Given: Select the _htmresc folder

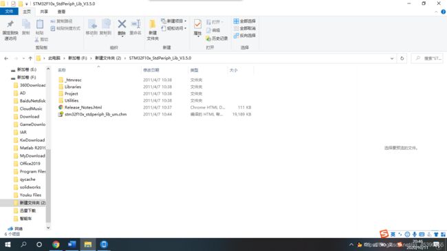Looking at the screenshot, I should (73, 80).
